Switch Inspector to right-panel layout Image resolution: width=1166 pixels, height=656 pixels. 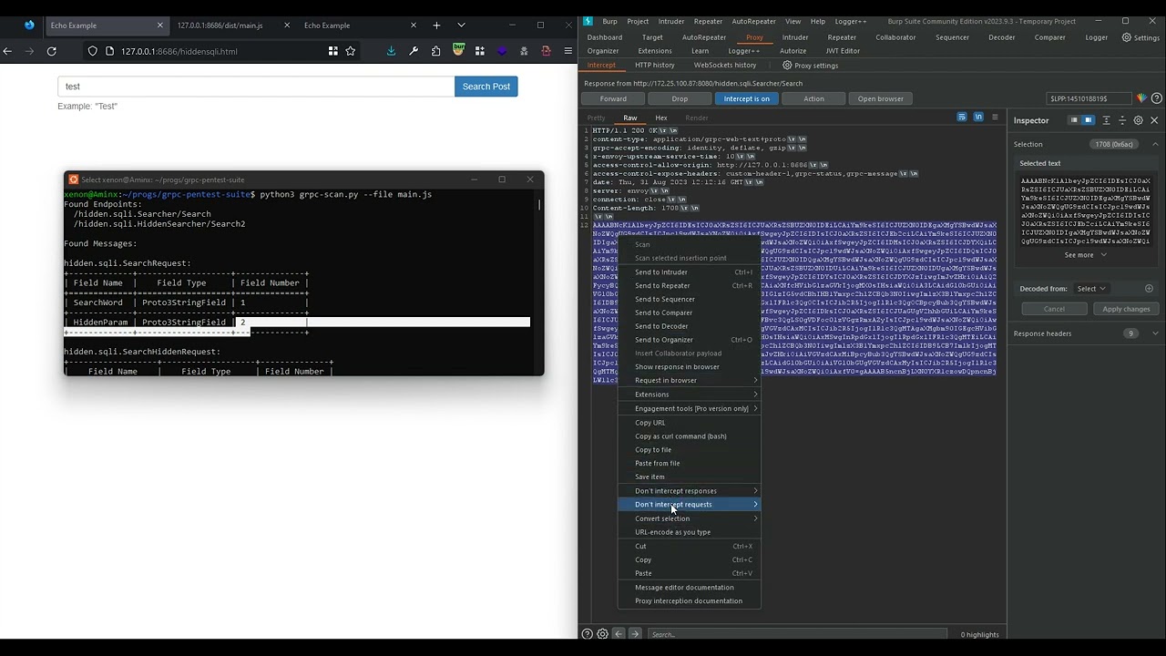(x=1088, y=120)
